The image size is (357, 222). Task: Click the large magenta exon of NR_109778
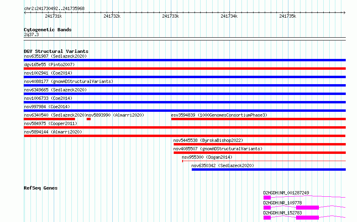[x=307, y=208]
